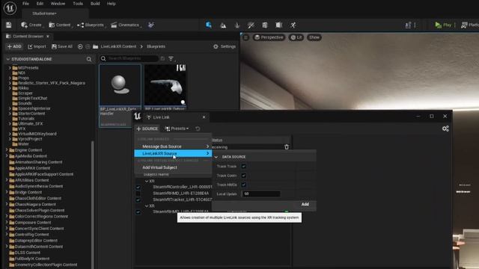Click the SOURCE button in Live Link

pos(147,129)
